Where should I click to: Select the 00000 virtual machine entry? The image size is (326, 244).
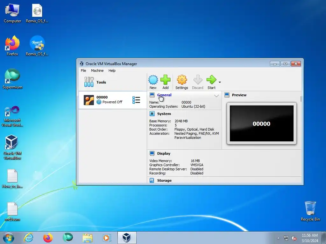point(112,100)
